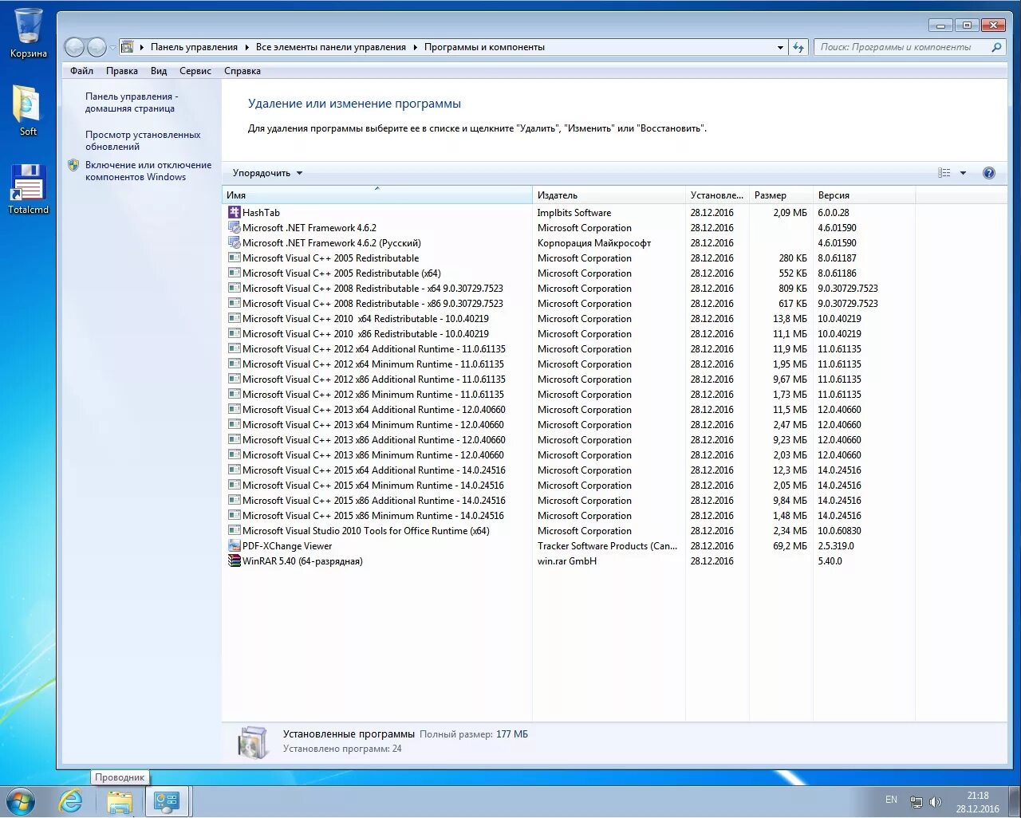Viewport: 1021px width, 818px height.
Task: Select Visual C++ 2013 x86 Minimum Runtime
Action: (569, 454)
